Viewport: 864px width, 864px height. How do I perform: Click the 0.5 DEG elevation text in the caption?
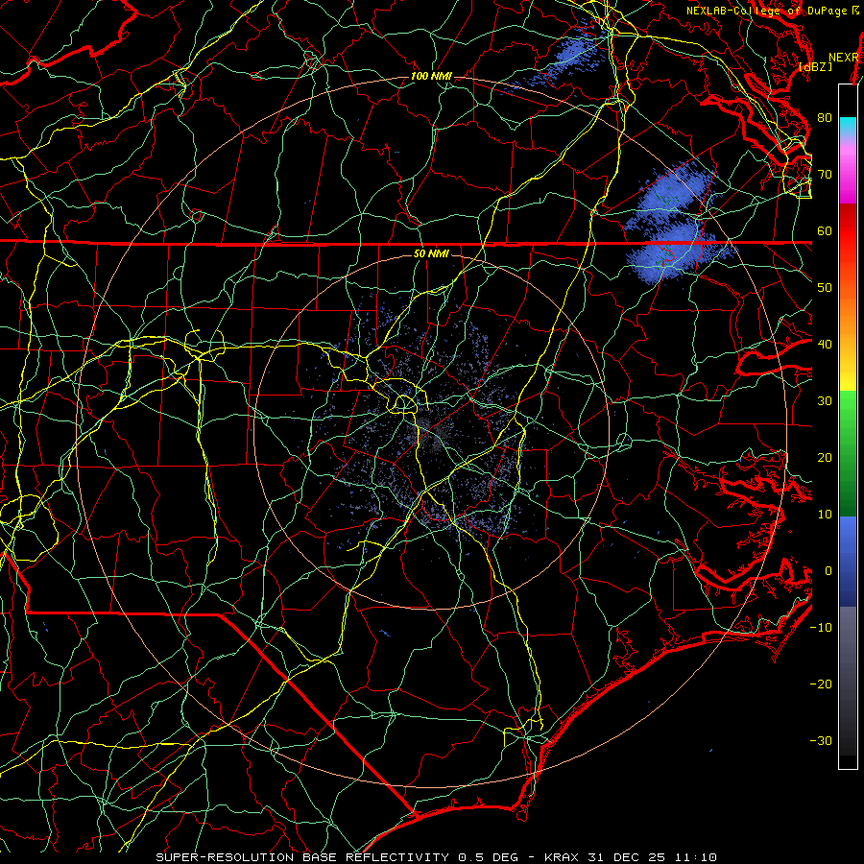click(x=489, y=857)
